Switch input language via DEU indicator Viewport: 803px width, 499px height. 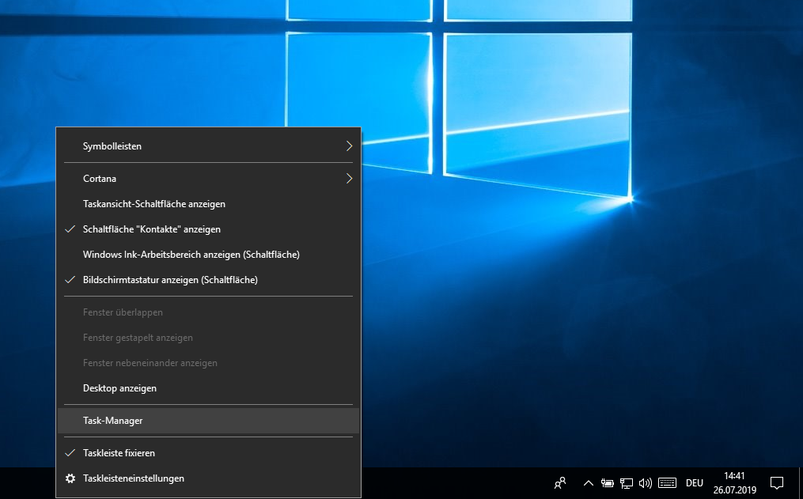point(695,482)
